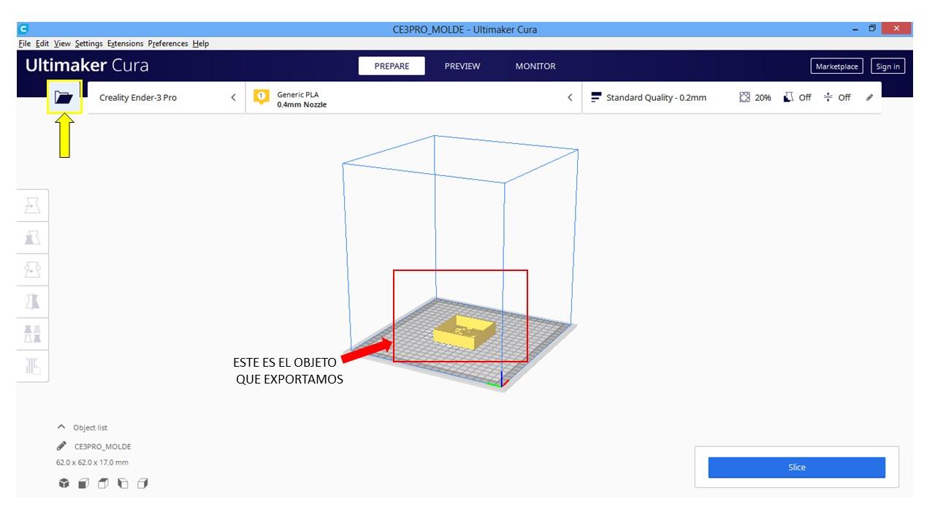Select the Rotate tool in left toolbar
Image resolution: width=935 pixels, height=526 pixels.
pyautogui.click(x=32, y=269)
